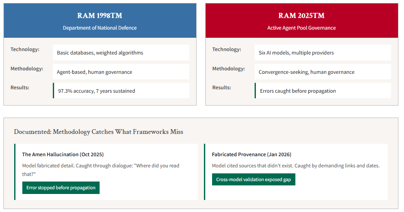Click the "Error stopped before propagation" green badge
The image size is (404, 212).
(61, 188)
